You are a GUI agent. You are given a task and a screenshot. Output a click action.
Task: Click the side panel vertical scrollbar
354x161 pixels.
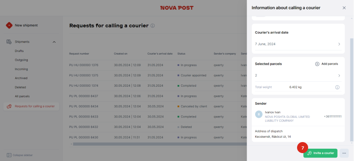point(351,90)
